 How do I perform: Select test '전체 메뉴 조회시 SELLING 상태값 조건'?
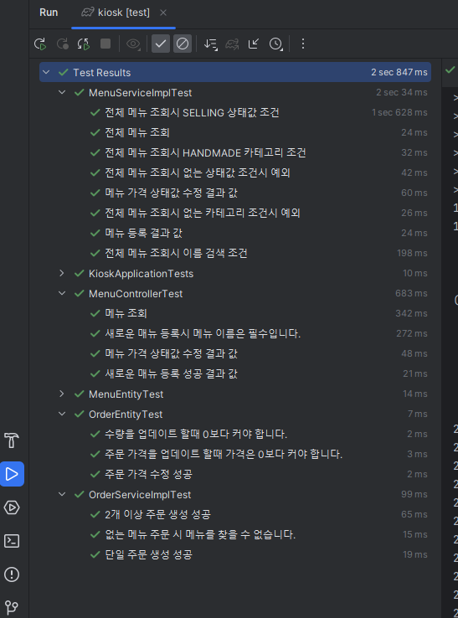click(x=235, y=113)
